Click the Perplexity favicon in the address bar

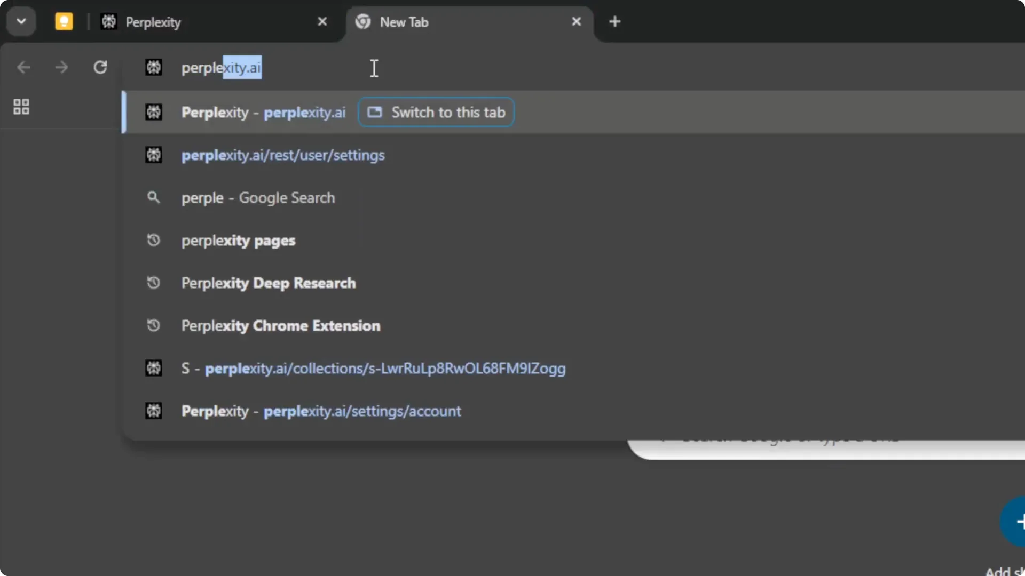[x=154, y=68]
